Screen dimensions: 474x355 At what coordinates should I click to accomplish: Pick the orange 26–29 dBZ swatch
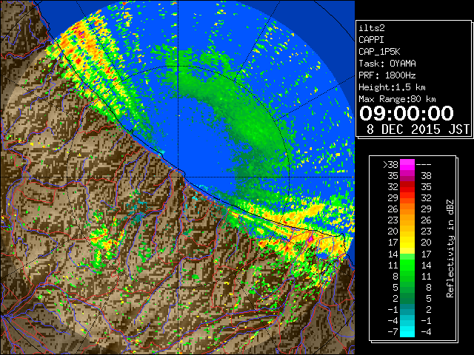[407, 209]
